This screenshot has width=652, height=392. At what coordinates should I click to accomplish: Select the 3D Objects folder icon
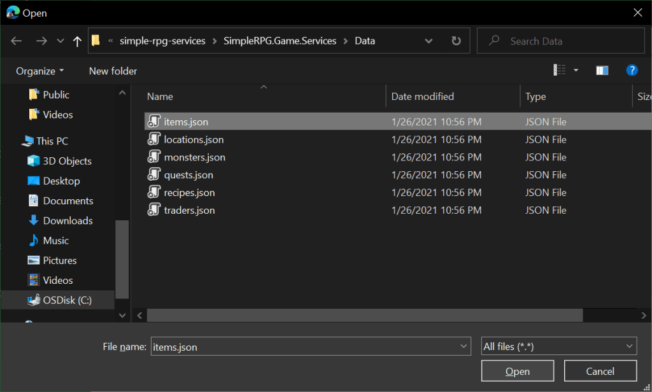coord(34,161)
